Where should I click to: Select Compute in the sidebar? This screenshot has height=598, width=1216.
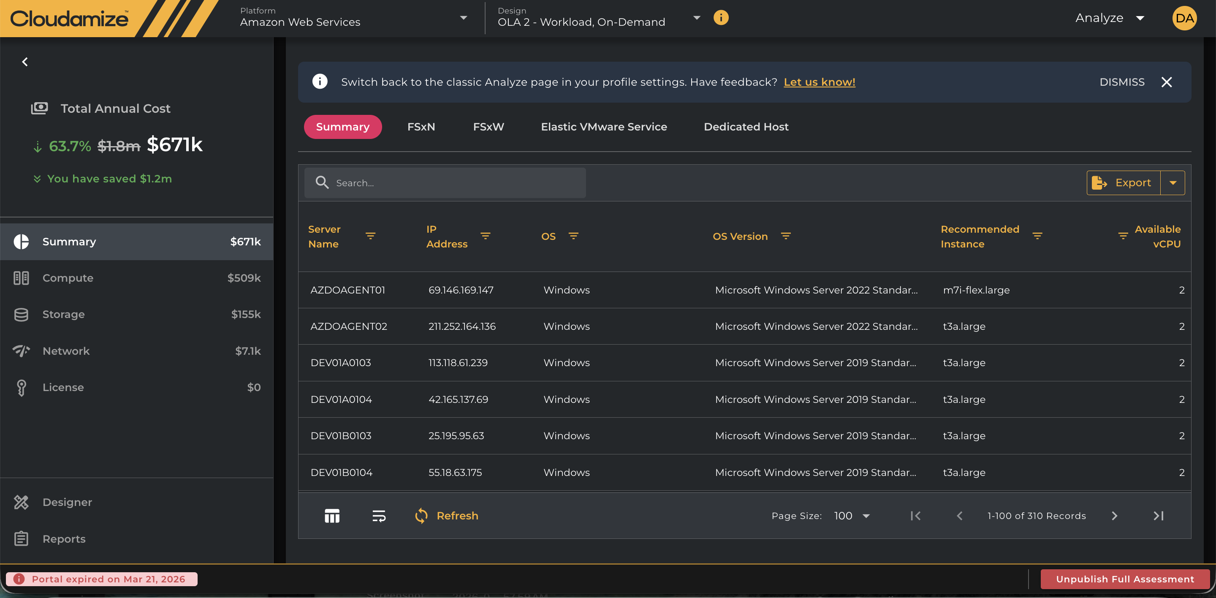[137, 278]
